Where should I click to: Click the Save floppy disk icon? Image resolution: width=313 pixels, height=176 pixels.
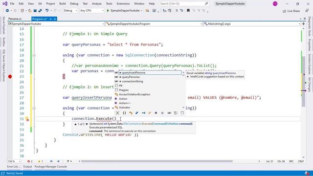point(35,11)
